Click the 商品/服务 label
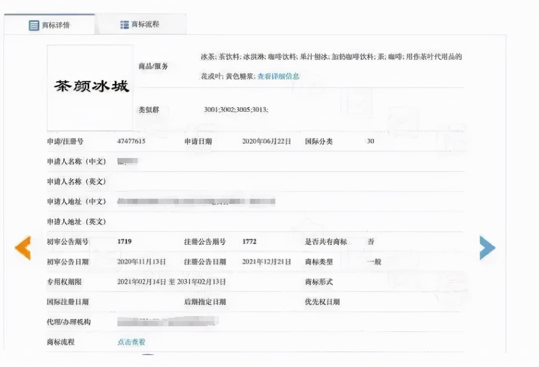This screenshot has width=539, height=367. tap(153, 66)
